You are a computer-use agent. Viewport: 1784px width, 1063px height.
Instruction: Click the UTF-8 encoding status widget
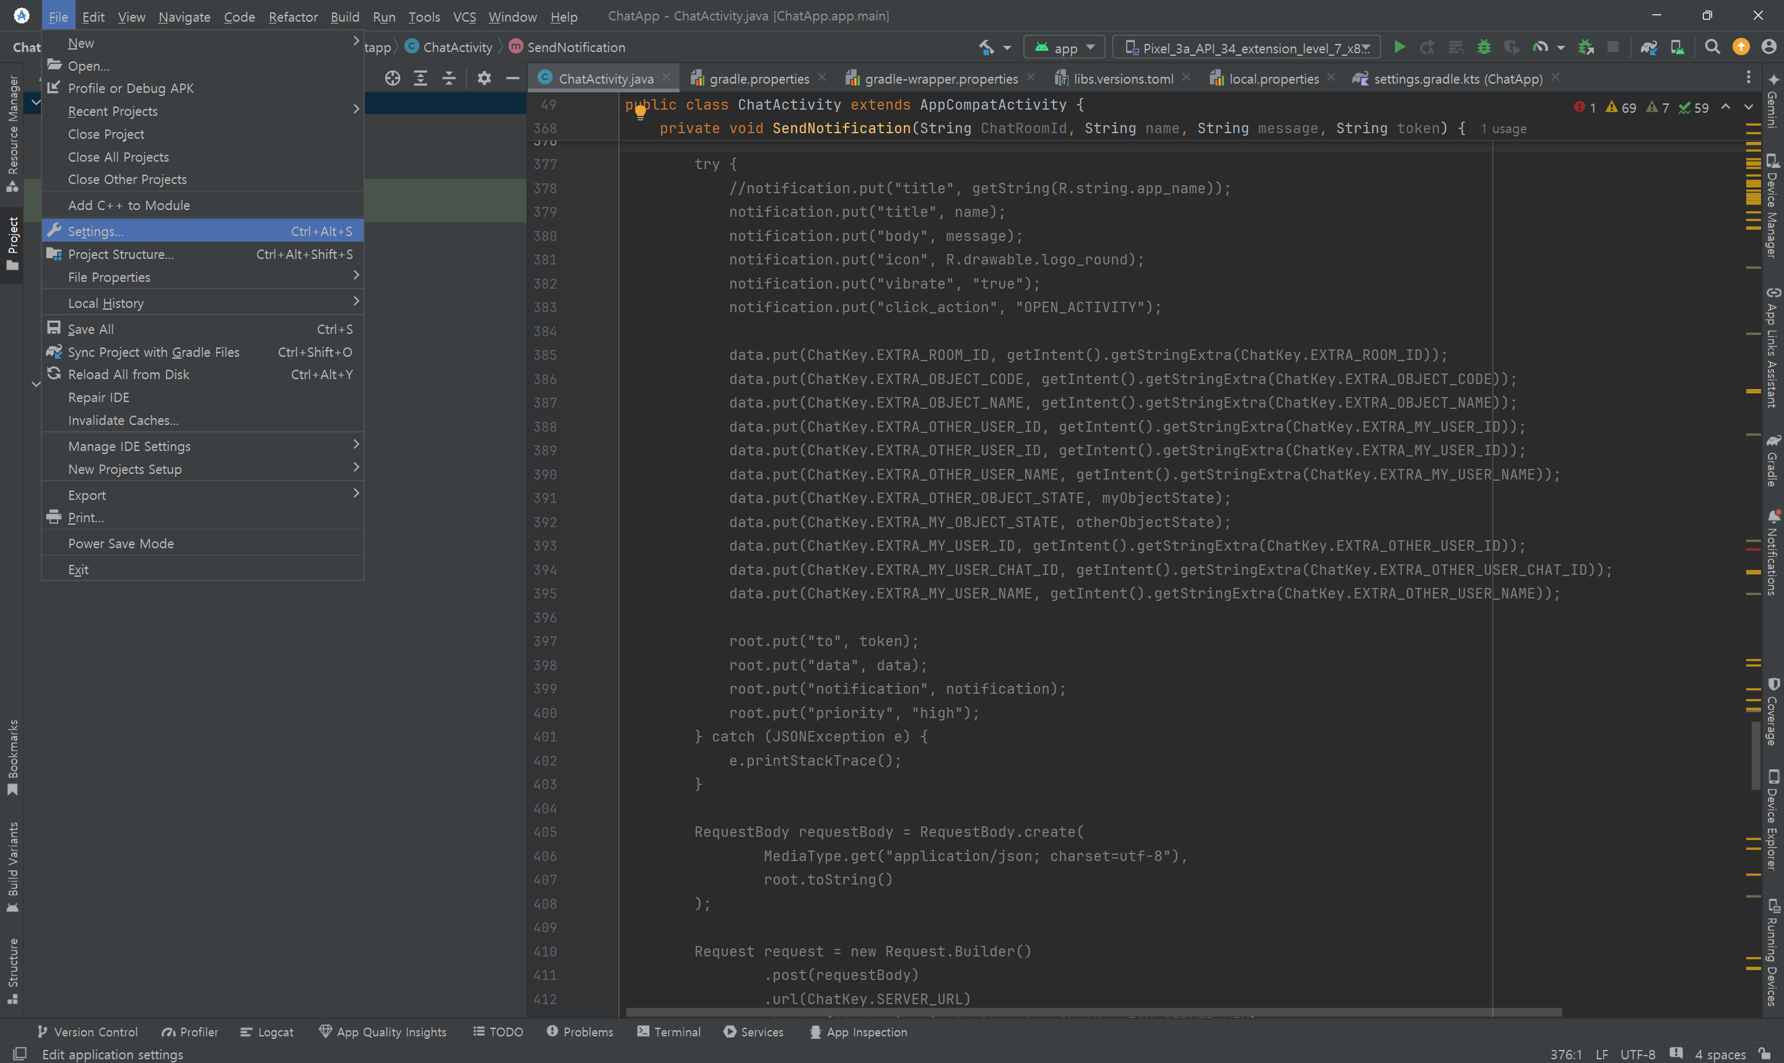pyautogui.click(x=1637, y=1054)
